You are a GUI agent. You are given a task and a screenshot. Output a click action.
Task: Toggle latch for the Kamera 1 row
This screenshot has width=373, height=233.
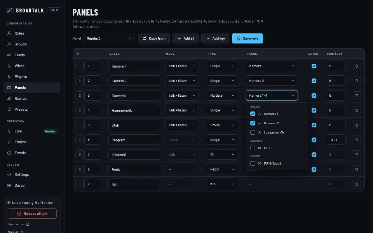click(x=314, y=66)
